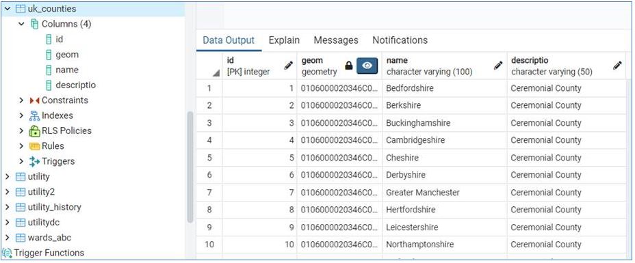Viewport: 635px width, 263px height.
Task: Open geometry viewer with the eye button
Action: click(x=367, y=66)
